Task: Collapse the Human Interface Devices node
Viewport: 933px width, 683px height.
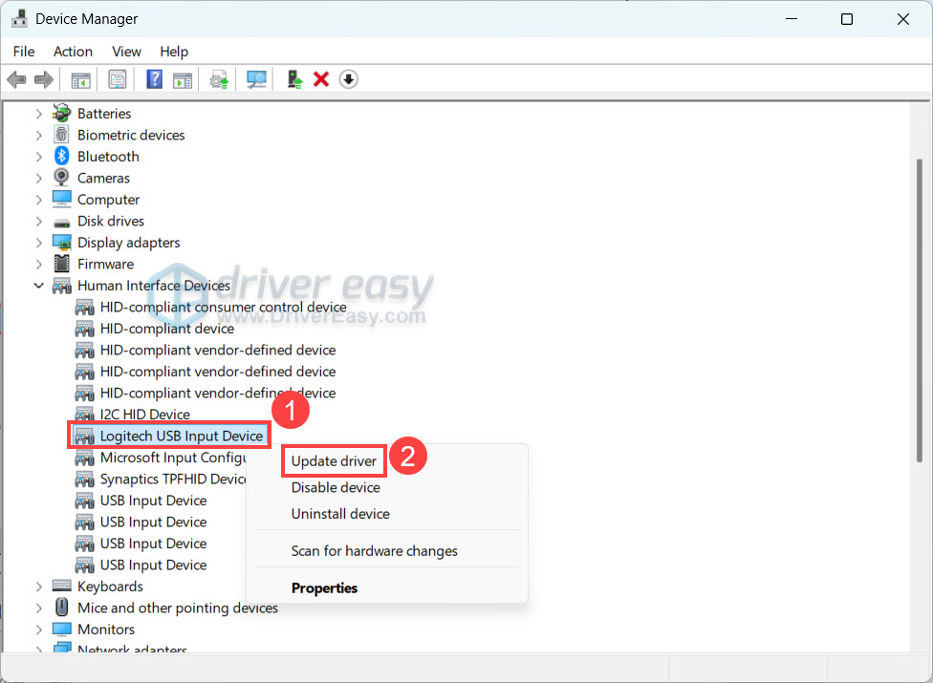Action: [x=38, y=286]
